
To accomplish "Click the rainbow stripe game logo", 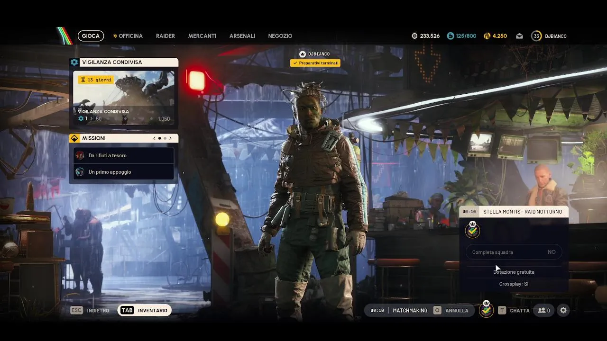I will pos(64,36).
